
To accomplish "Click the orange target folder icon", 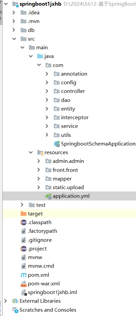I will click(24, 214).
